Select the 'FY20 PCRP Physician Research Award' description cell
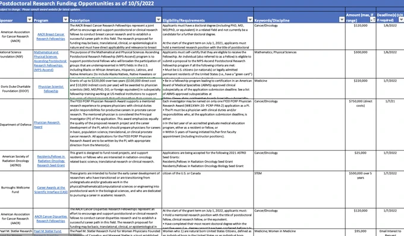This screenshot has width=404, height=236. coord(115,125)
